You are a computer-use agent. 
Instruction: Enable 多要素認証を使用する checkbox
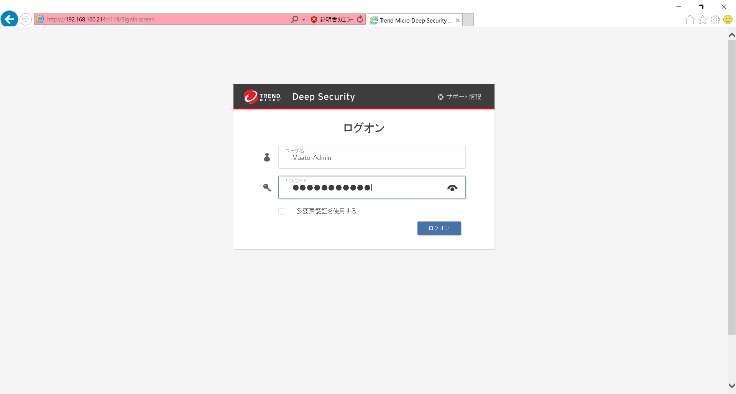click(282, 211)
